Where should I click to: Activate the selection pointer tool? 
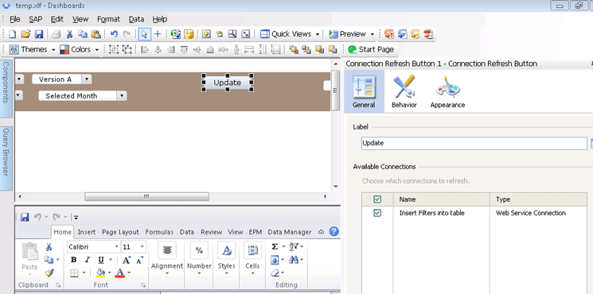coord(144,34)
